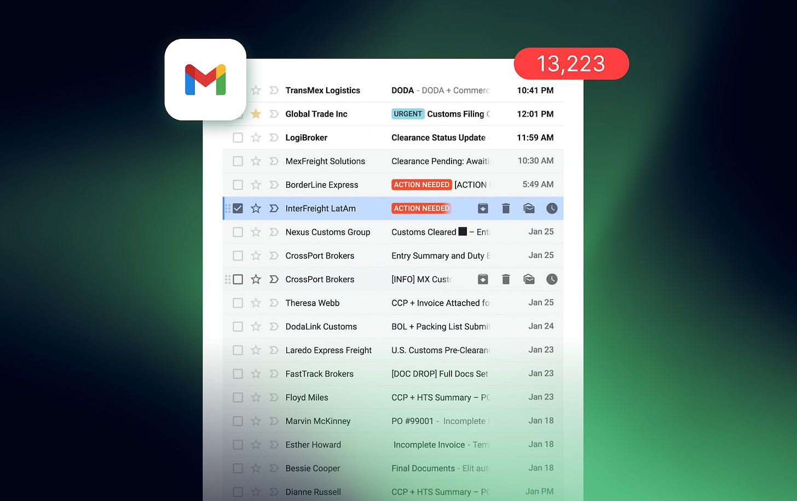797x501 pixels.
Task: Star the Bessie Cooper email
Action: coord(256,468)
